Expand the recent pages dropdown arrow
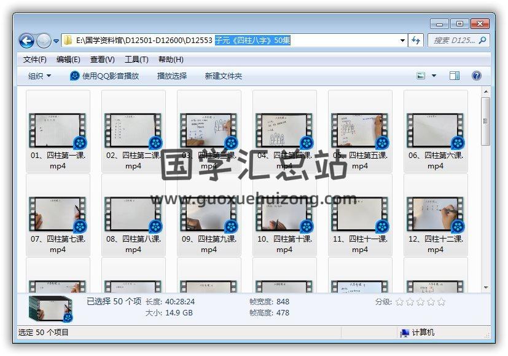The width and height of the screenshot is (508, 356). [x=56, y=41]
